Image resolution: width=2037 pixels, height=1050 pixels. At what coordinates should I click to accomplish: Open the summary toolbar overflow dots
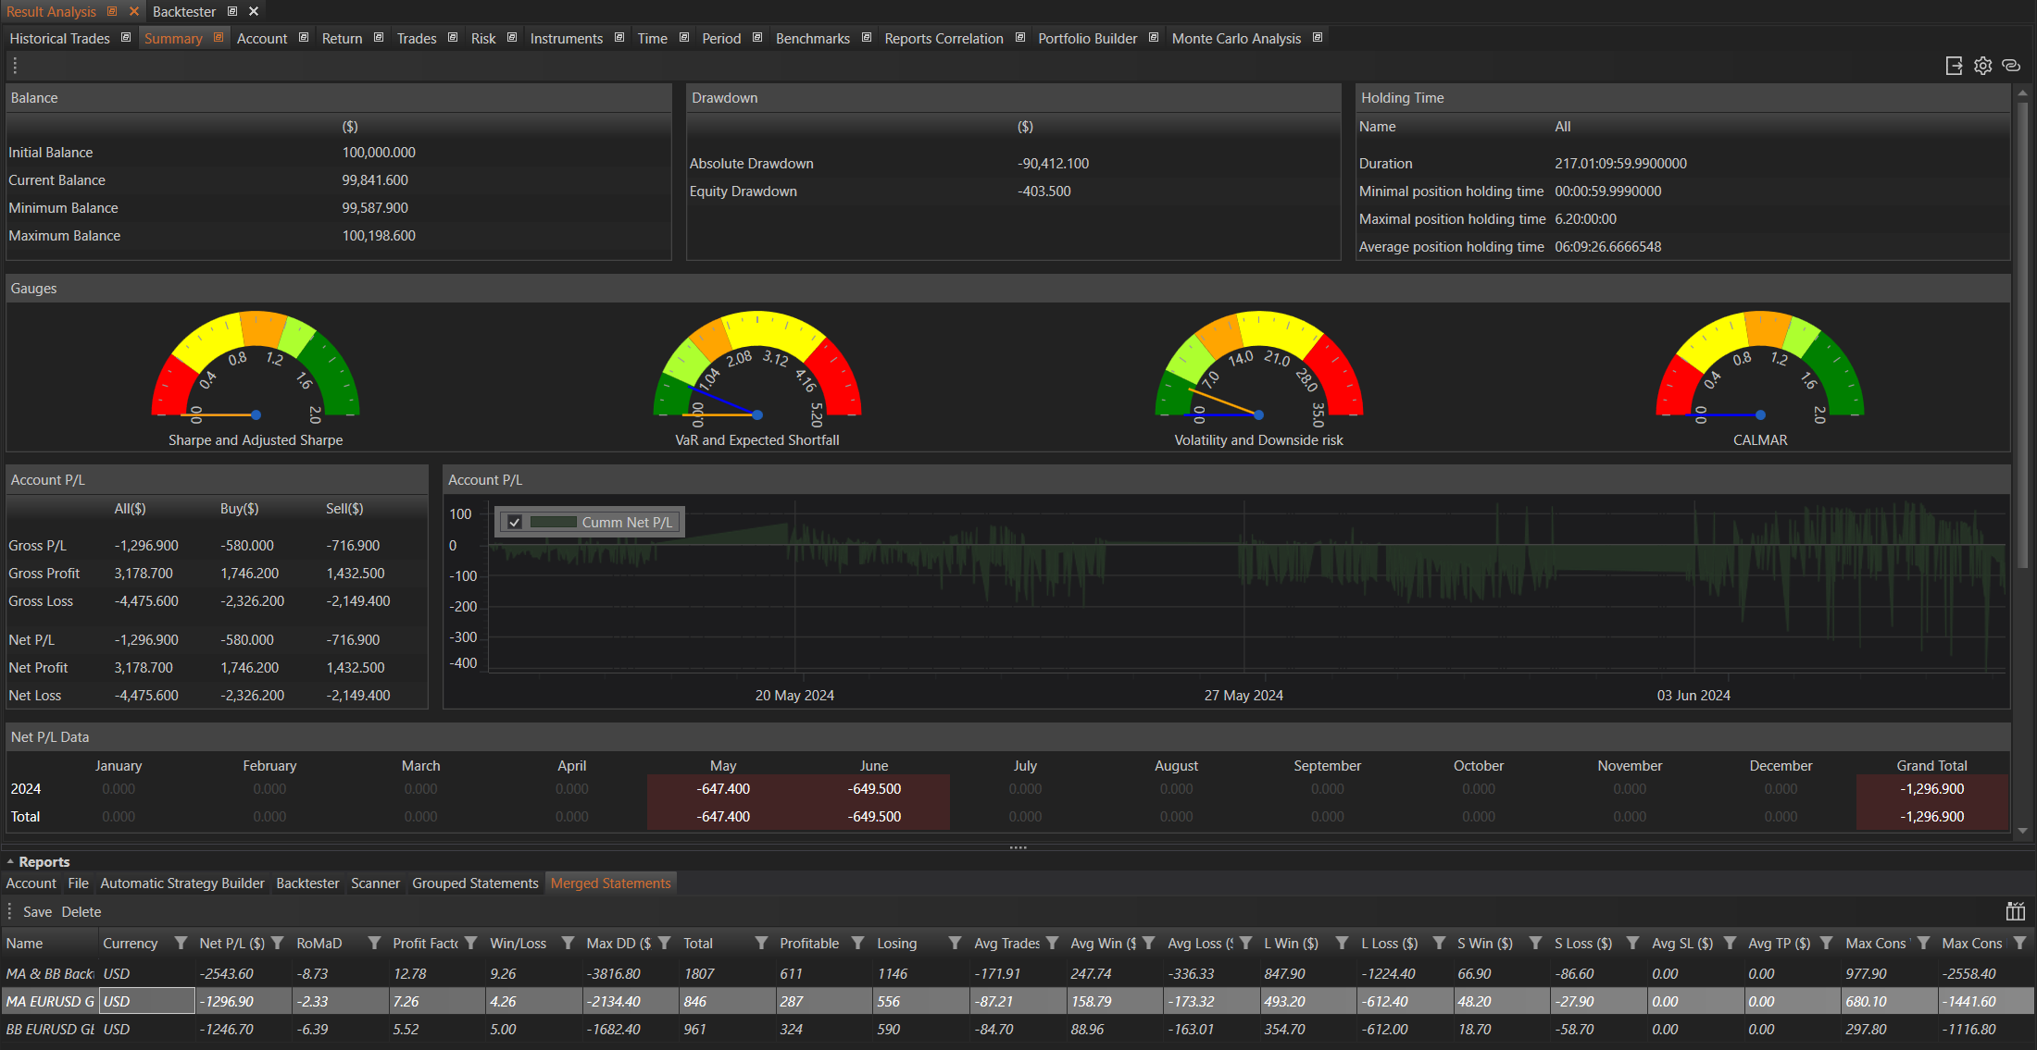point(15,66)
